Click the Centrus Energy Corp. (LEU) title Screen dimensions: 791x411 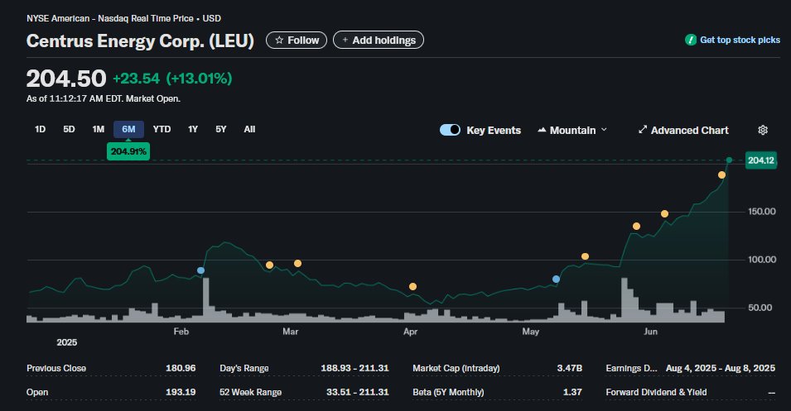(140, 41)
